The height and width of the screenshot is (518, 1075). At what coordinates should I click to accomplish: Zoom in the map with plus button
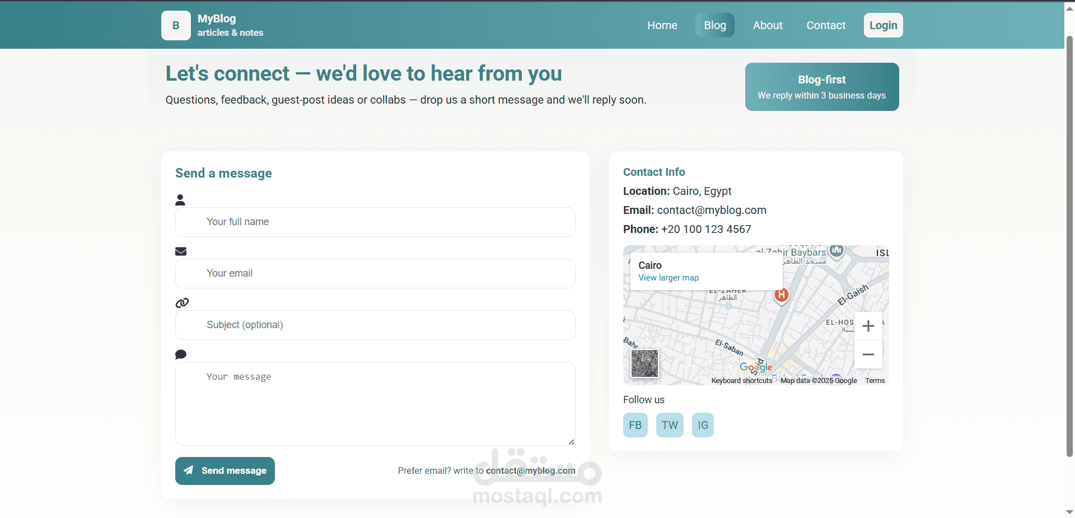pos(868,326)
